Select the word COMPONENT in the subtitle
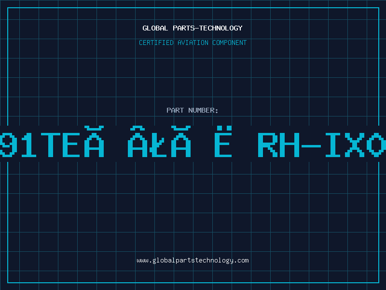Image resolution: width=386 pixels, height=290 pixels. click(230, 43)
